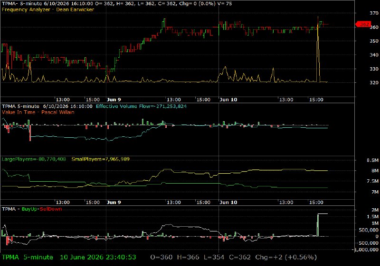Click the 8M axis label

(x=375, y=171)
